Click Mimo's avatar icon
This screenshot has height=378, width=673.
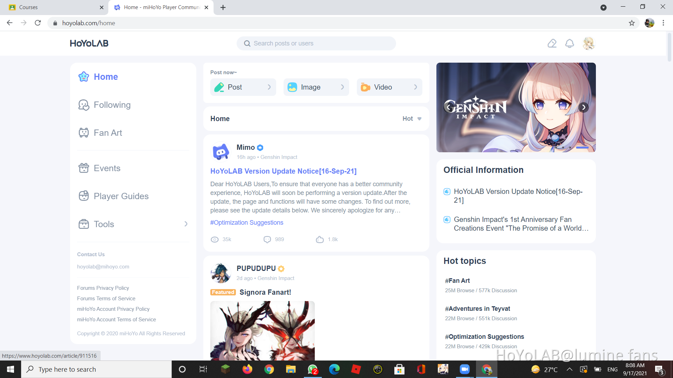[x=221, y=152]
